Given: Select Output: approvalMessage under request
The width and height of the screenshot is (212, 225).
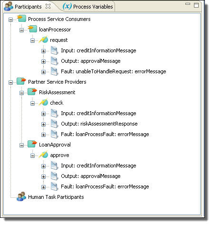Looking at the screenshot, I should tap(91, 61).
